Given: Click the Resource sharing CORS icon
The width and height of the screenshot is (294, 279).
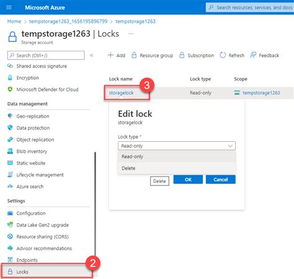Looking at the screenshot, I should [10, 236].
